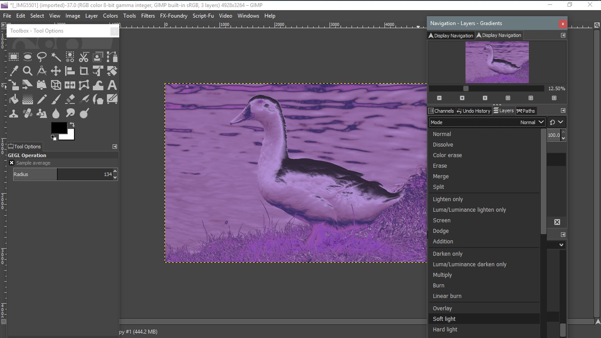The image size is (601, 338).
Task: Select the Smudge tool
Action: (x=70, y=113)
